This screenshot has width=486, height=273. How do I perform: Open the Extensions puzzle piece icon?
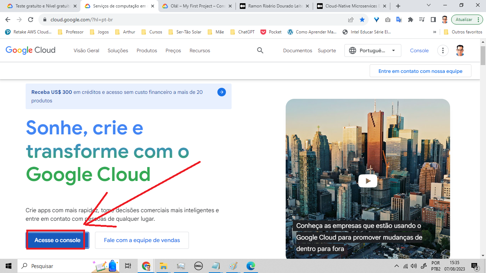[411, 20]
